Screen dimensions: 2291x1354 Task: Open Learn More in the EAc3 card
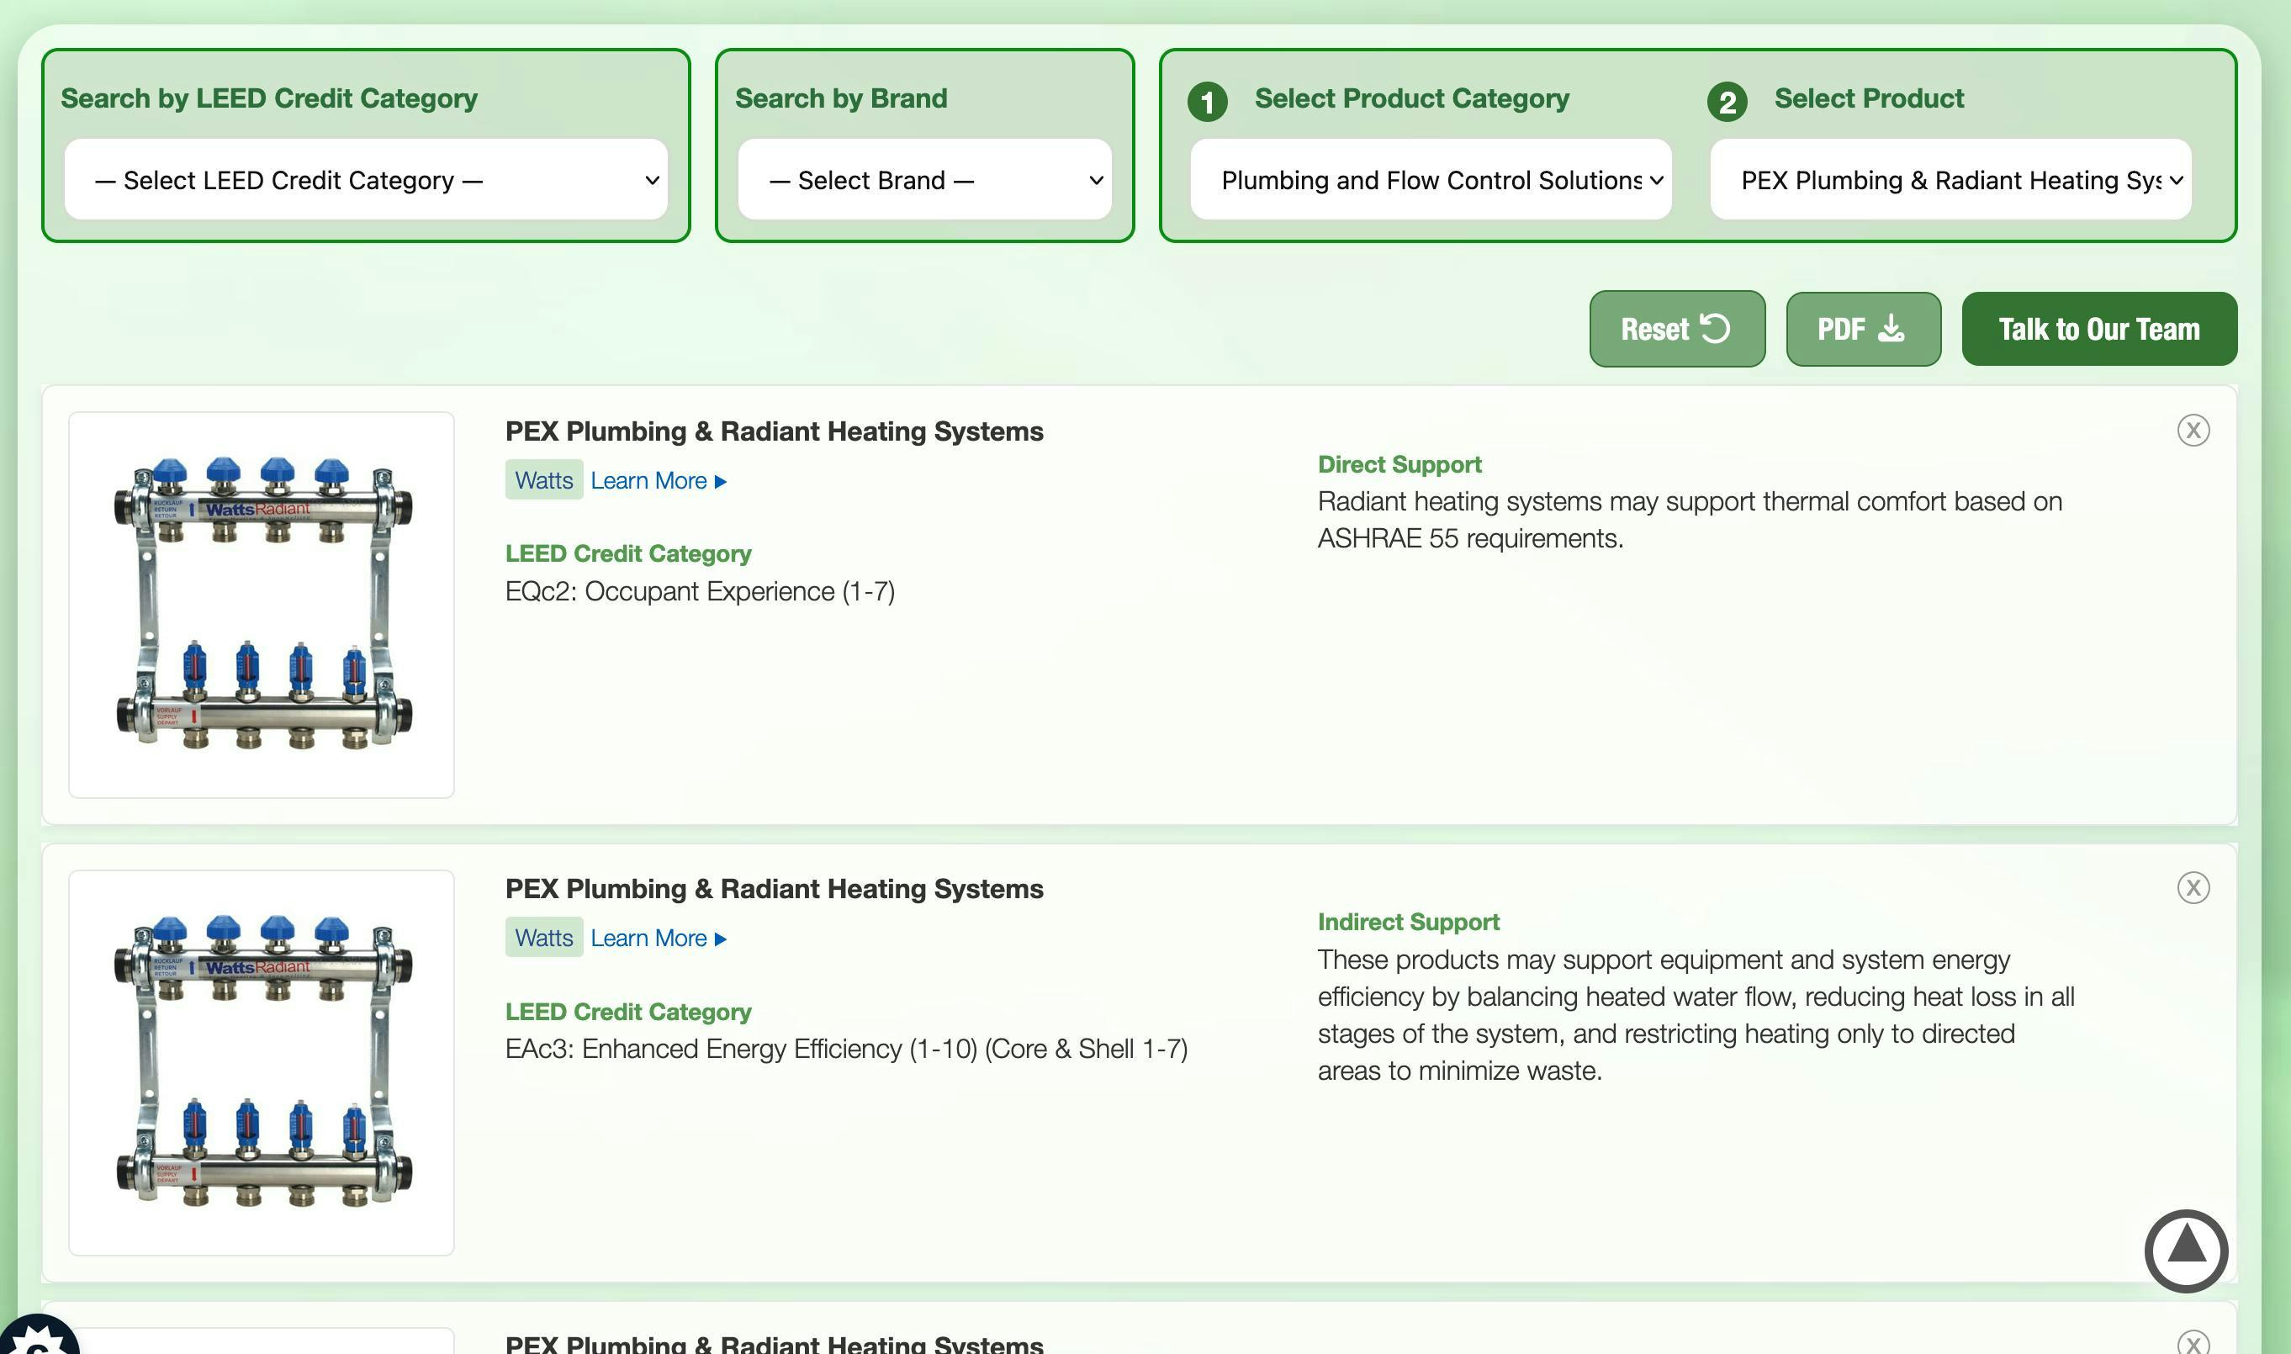pos(659,938)
